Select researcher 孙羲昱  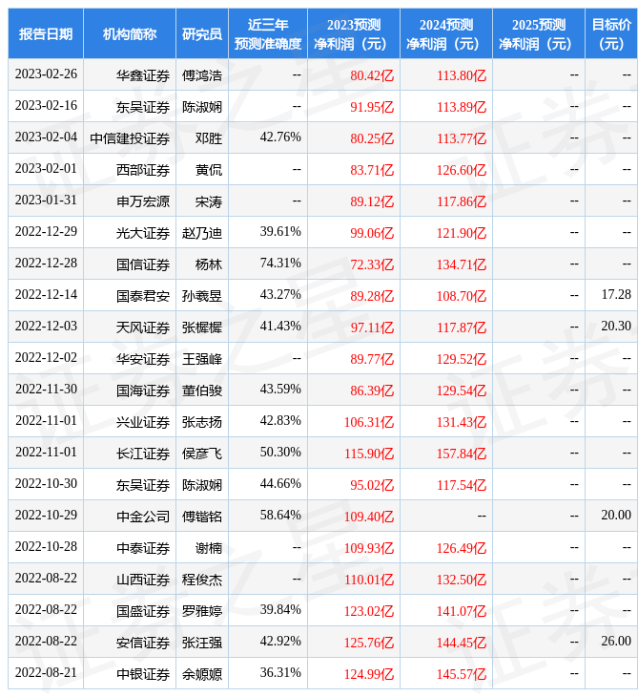coord(202,297)
